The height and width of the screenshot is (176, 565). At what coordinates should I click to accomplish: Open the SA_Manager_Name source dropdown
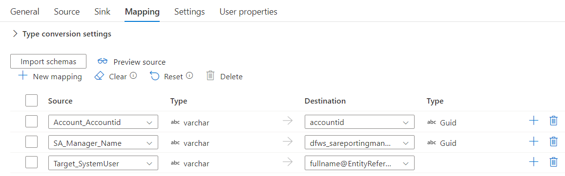pos(104,143)
